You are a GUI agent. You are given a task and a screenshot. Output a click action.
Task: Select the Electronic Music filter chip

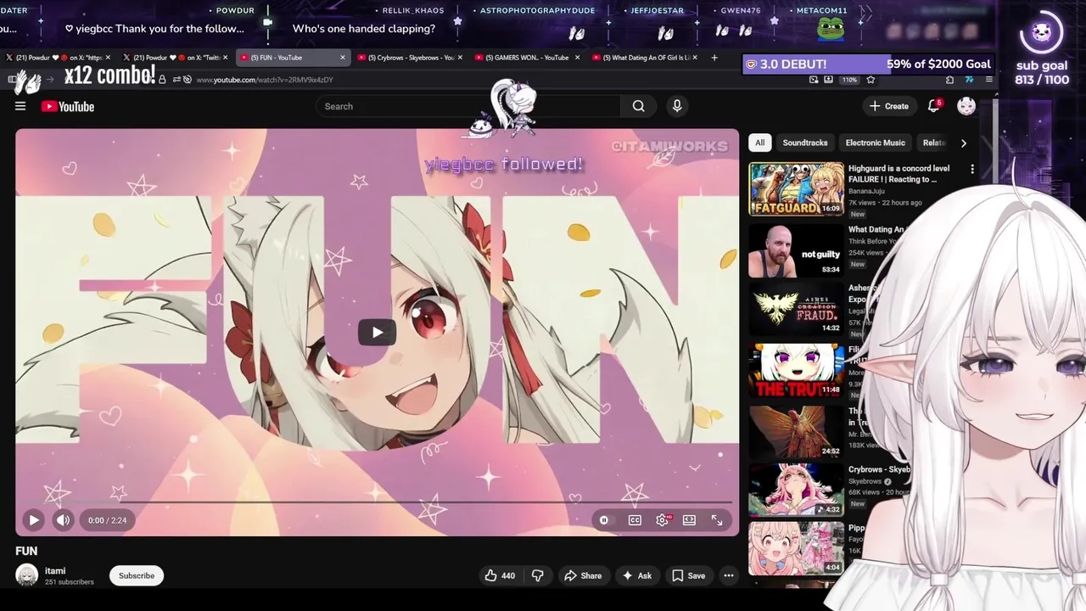pyautogui.click(x=876, y=143)
